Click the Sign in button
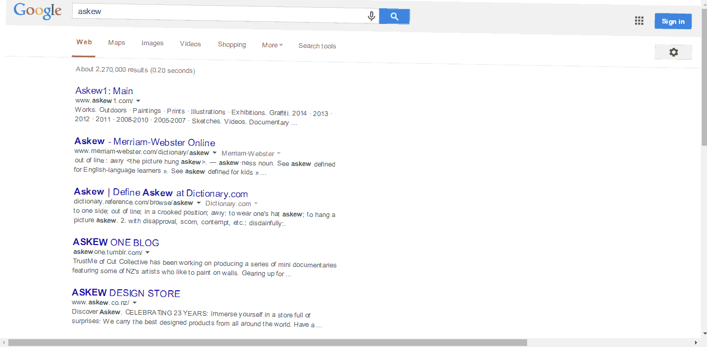This screenshot has width=707, height=347. point(673,21)
